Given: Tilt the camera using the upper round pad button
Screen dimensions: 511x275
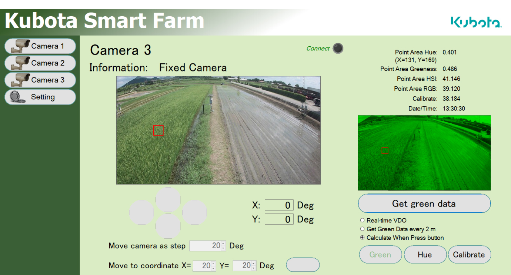Looking at the screenshot, I should click(168, 199).
